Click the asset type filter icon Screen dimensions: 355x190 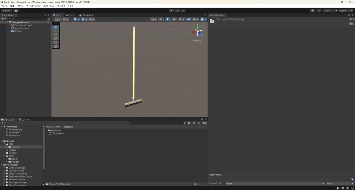pos(189,123)
